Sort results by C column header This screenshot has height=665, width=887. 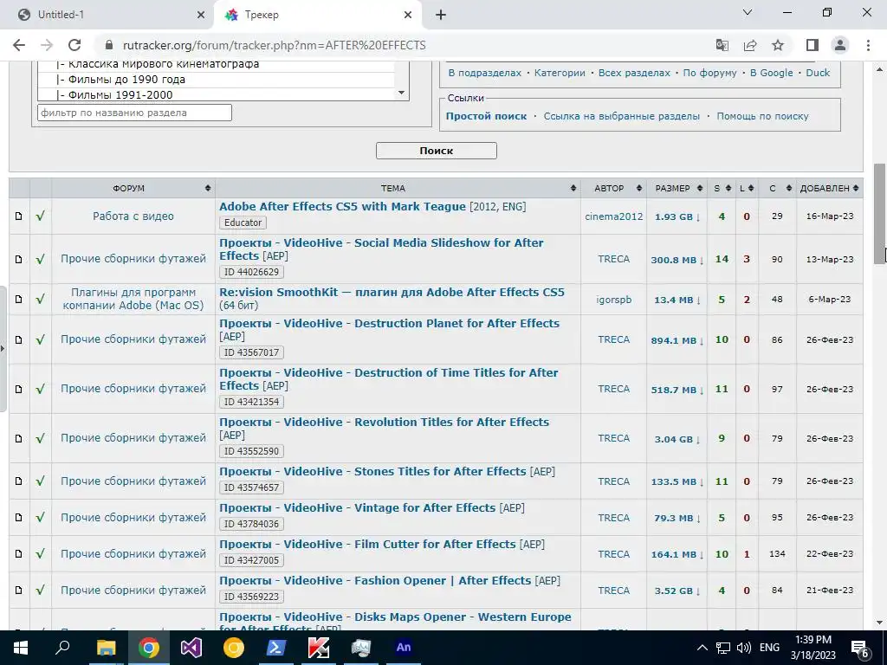(777, 188)
